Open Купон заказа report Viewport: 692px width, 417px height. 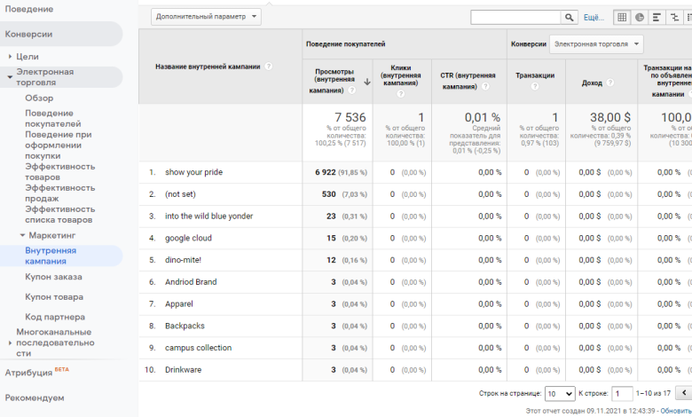[x=54, y=277]
